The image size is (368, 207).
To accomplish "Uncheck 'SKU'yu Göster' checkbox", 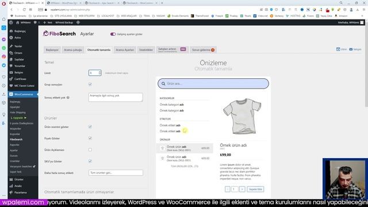I will [90, 161].
